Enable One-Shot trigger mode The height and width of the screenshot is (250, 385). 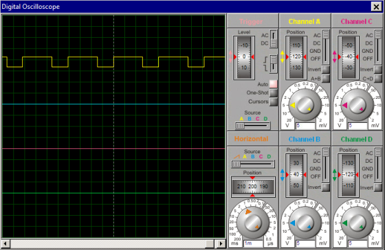point(274,93)
